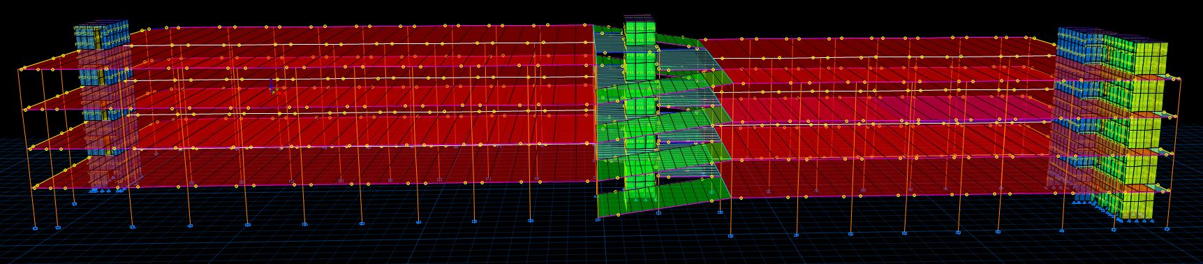Image resolution: width=1203 pixels, height=264 pixels.
Task: Click the small blue-green axis gizmo on the slab
Action: click(x=273, y=88)
